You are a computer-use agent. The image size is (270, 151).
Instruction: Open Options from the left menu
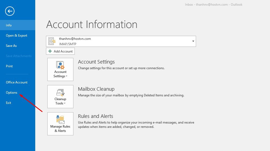tap(12, 92)
